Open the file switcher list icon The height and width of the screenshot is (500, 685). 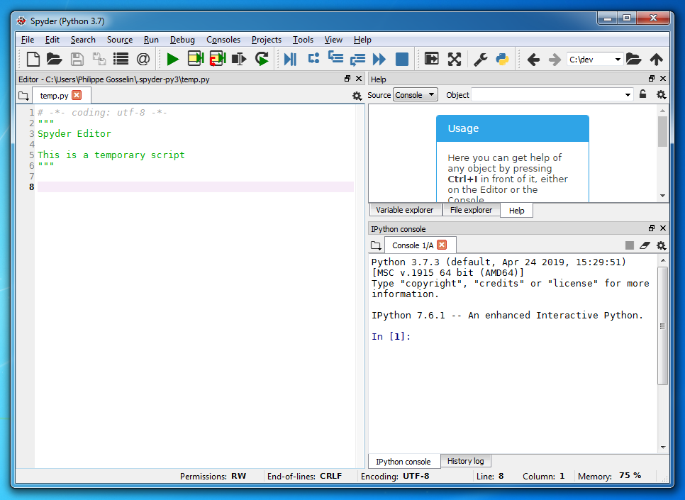point(121,59)
